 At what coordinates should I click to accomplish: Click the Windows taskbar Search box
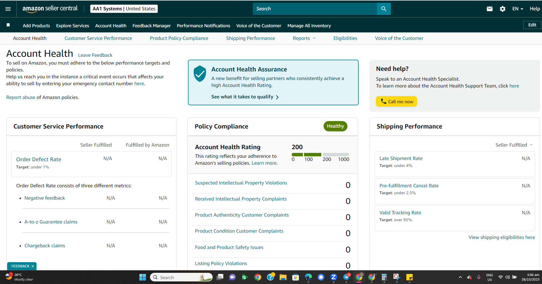click(x=181, y=277)
